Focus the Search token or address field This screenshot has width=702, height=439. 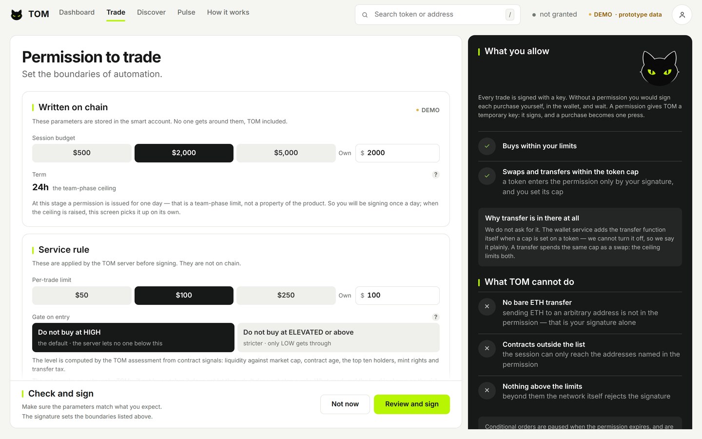pos(438,15)
